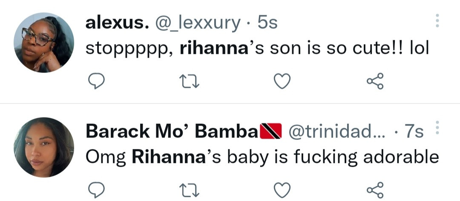Image resolution: width=460 pixels, height=201 pixels.
Task: Like the tweet by alexus.
Action: [282, 80]
